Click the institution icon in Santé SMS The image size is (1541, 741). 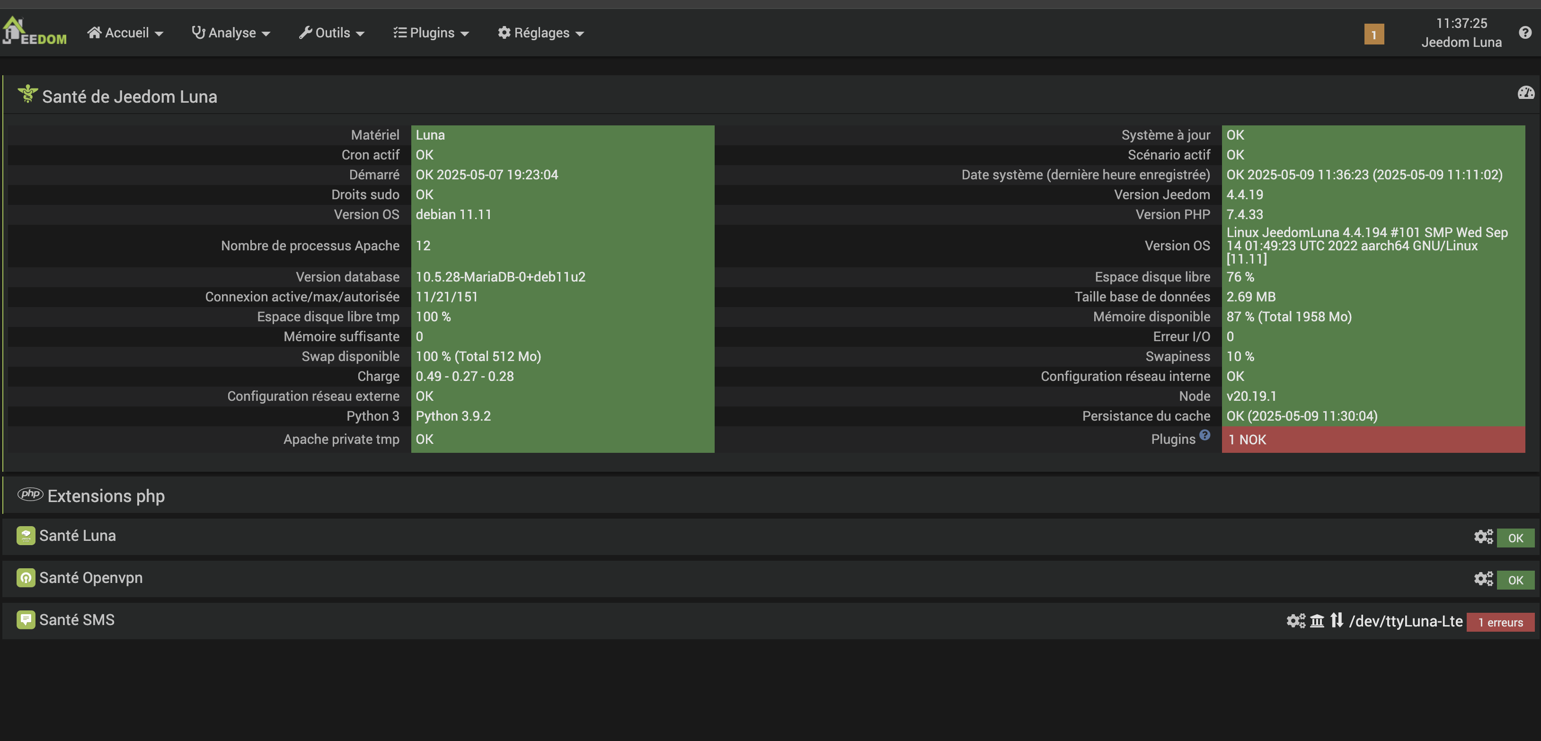pyautogui.click(x=1317, y=621)
